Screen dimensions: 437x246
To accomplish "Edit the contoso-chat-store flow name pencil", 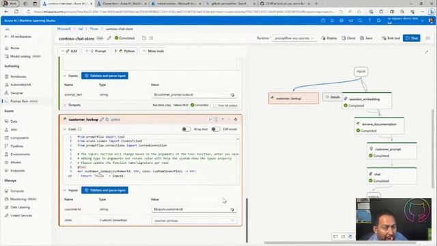I will (109, 38).
